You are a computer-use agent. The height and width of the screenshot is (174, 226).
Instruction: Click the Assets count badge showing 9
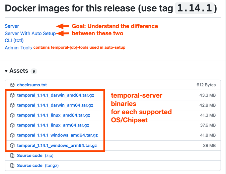(x=34, y=71)
